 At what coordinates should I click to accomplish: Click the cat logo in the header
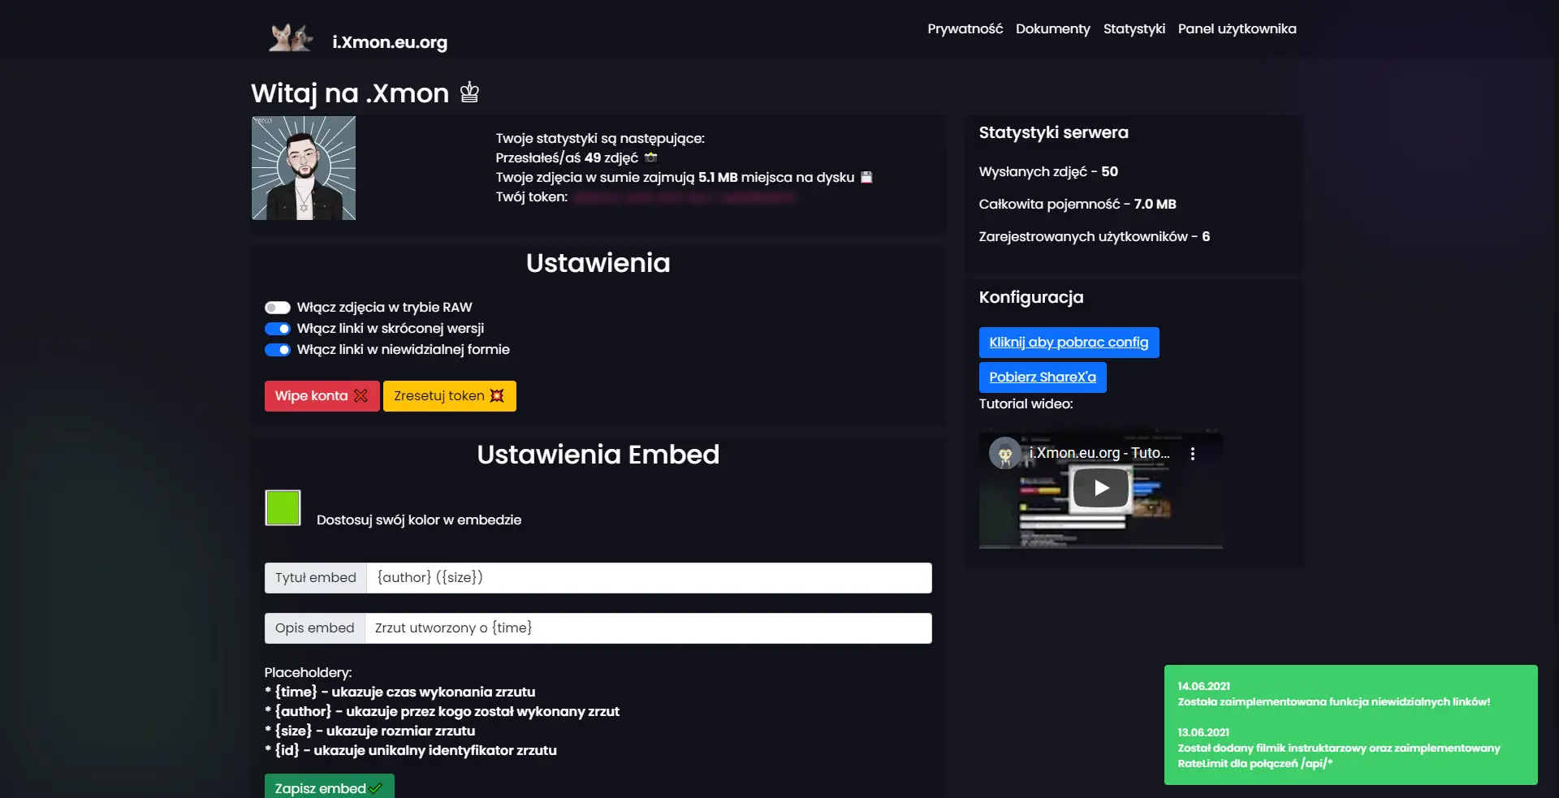click(x=290, y=38)
